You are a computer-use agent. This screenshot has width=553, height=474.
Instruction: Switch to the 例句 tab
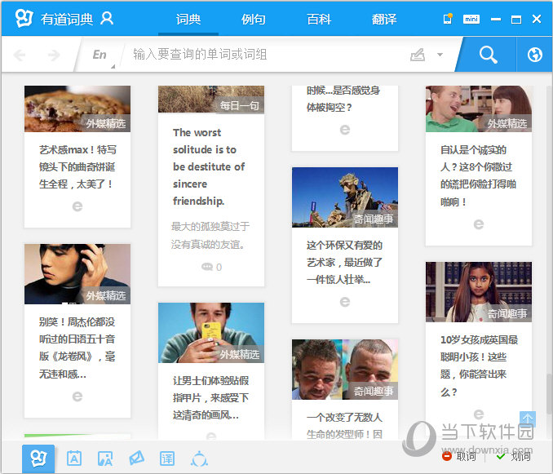tap(254, 19)
